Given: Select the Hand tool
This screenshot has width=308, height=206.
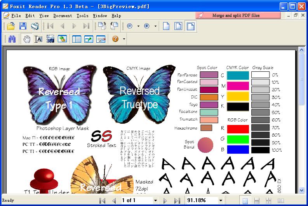Looking at the screenshot, I should coord(26,39).
